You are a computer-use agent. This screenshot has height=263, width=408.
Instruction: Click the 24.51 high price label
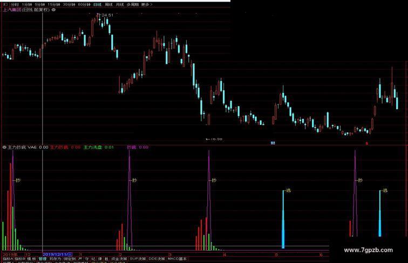click(107, 15)
